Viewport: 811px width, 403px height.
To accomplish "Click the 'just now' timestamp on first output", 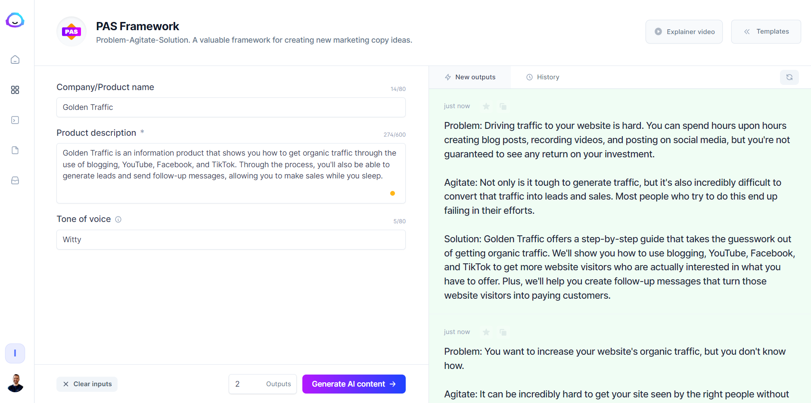I will click(x=457, y=106).
